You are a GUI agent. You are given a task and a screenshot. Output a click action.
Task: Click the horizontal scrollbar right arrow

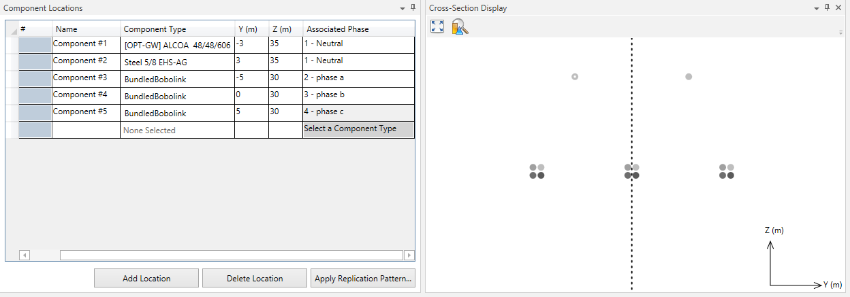[409, 256]
